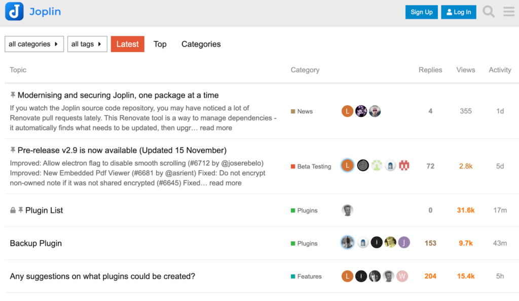Select the Latest tab
The width and height of the screenshot is (519, 301).
click(127, 44)
